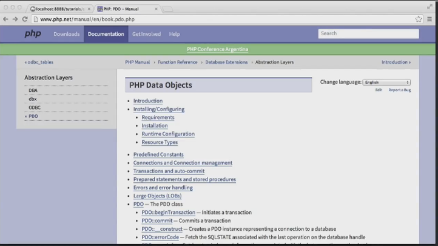Click the Report a Bug link
Viewport: 438px width, 246px height.
point(399,90)
